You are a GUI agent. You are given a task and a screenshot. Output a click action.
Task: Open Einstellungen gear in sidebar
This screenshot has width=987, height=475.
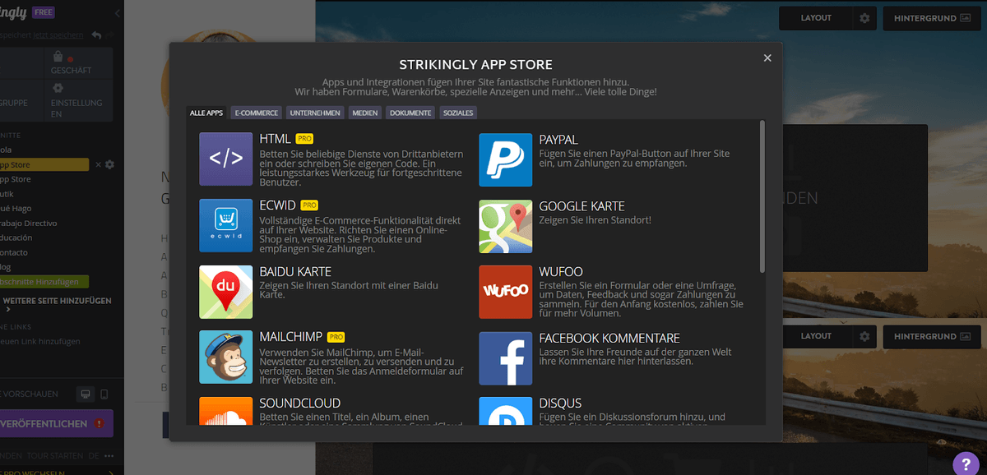pyautogui.click(x=58, y=89)
